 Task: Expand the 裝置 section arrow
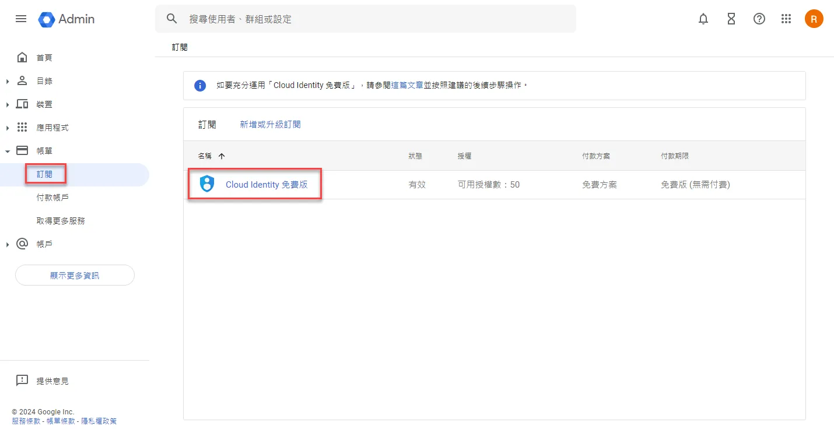pyautogui.click(x=8, y=104)
